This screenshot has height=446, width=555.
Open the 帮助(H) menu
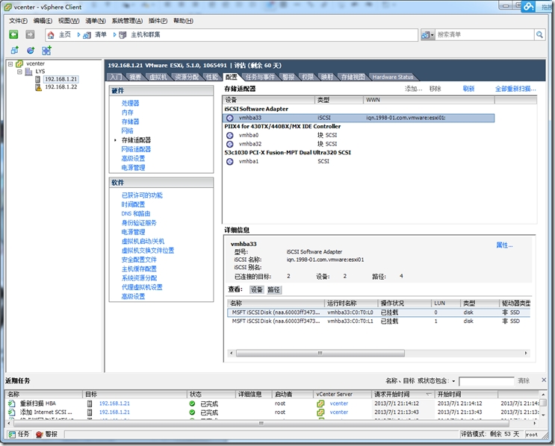(183, 21)
